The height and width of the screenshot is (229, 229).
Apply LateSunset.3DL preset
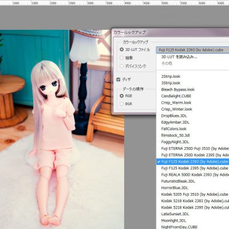coord(175,214)
